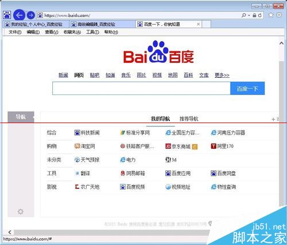Go forward with the forward arrow button
Viewport: 287px width, 245px height.
point(30,15)
